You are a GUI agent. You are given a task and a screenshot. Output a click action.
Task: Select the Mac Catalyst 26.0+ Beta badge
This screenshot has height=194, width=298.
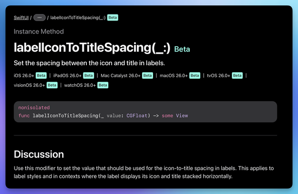point(147,76)
